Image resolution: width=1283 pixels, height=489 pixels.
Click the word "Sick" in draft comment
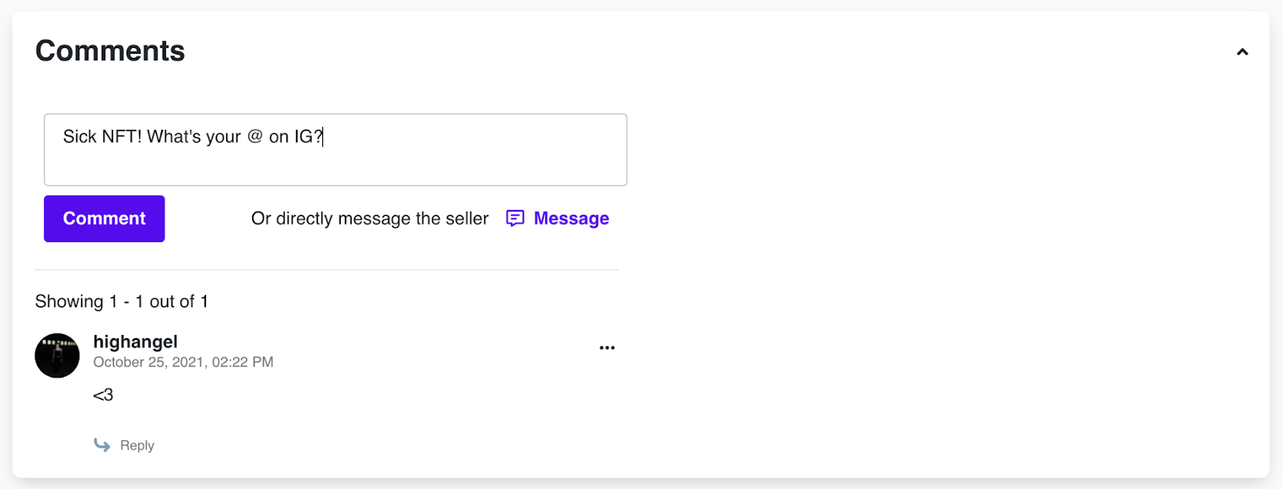tap(79, 137)
